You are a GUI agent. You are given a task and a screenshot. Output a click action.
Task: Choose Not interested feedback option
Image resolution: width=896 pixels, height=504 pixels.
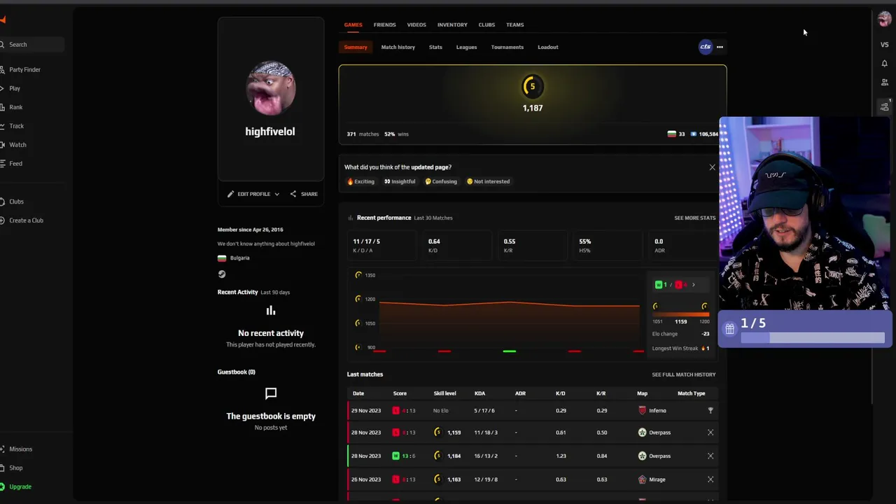488,182
